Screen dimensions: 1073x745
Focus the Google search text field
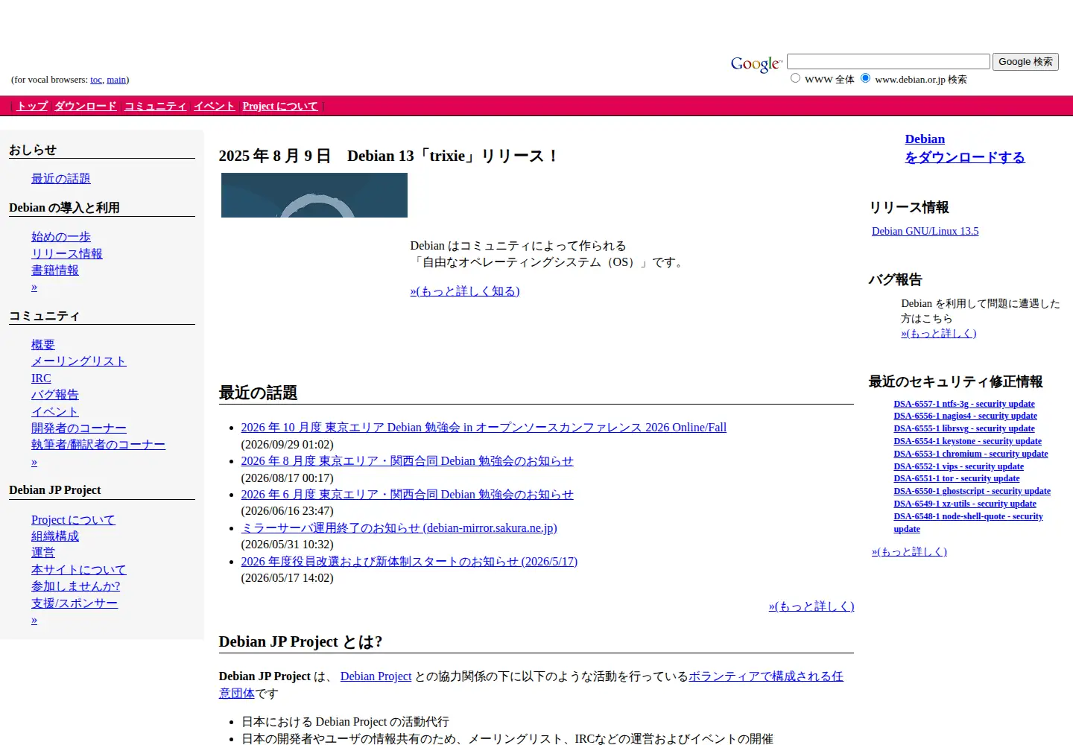click(888, 62)
